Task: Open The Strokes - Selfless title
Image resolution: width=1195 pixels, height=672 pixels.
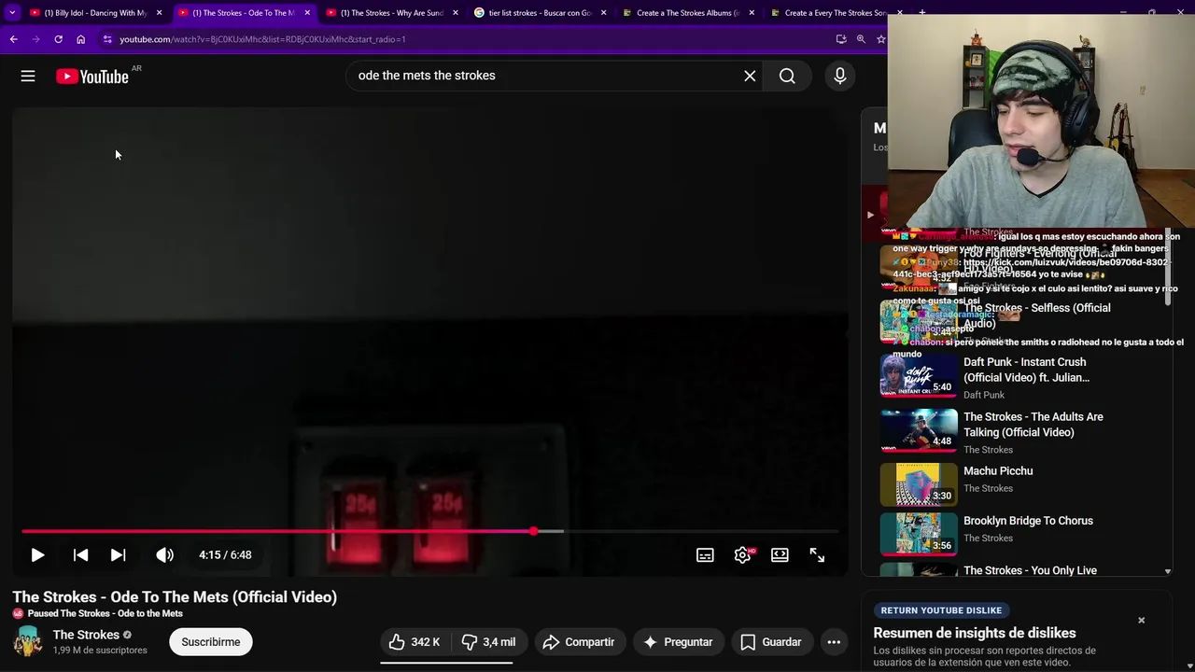Action: click(1036, 315)
